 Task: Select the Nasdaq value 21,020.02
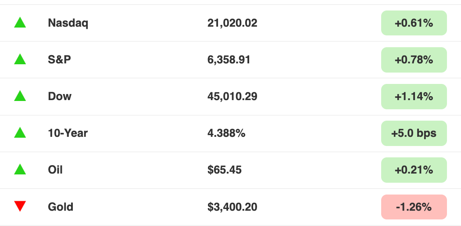coord(232,23)
